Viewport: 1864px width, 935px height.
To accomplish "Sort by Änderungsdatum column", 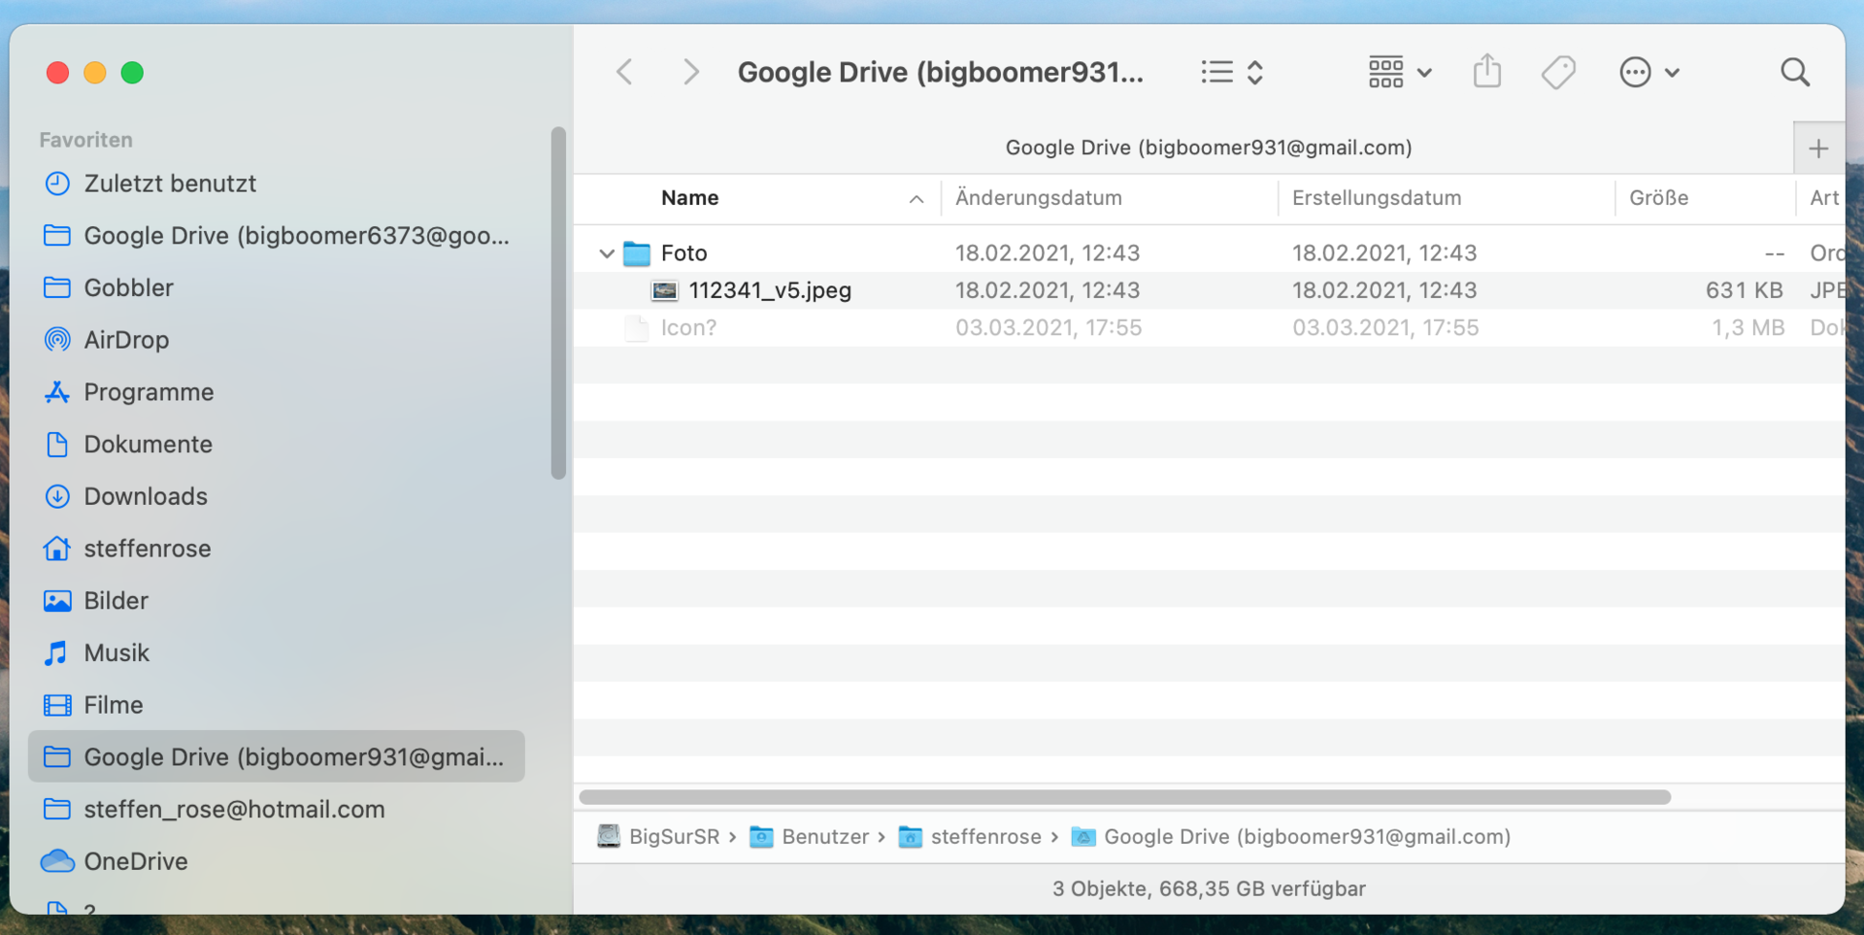I will (x=1038, y=198).
